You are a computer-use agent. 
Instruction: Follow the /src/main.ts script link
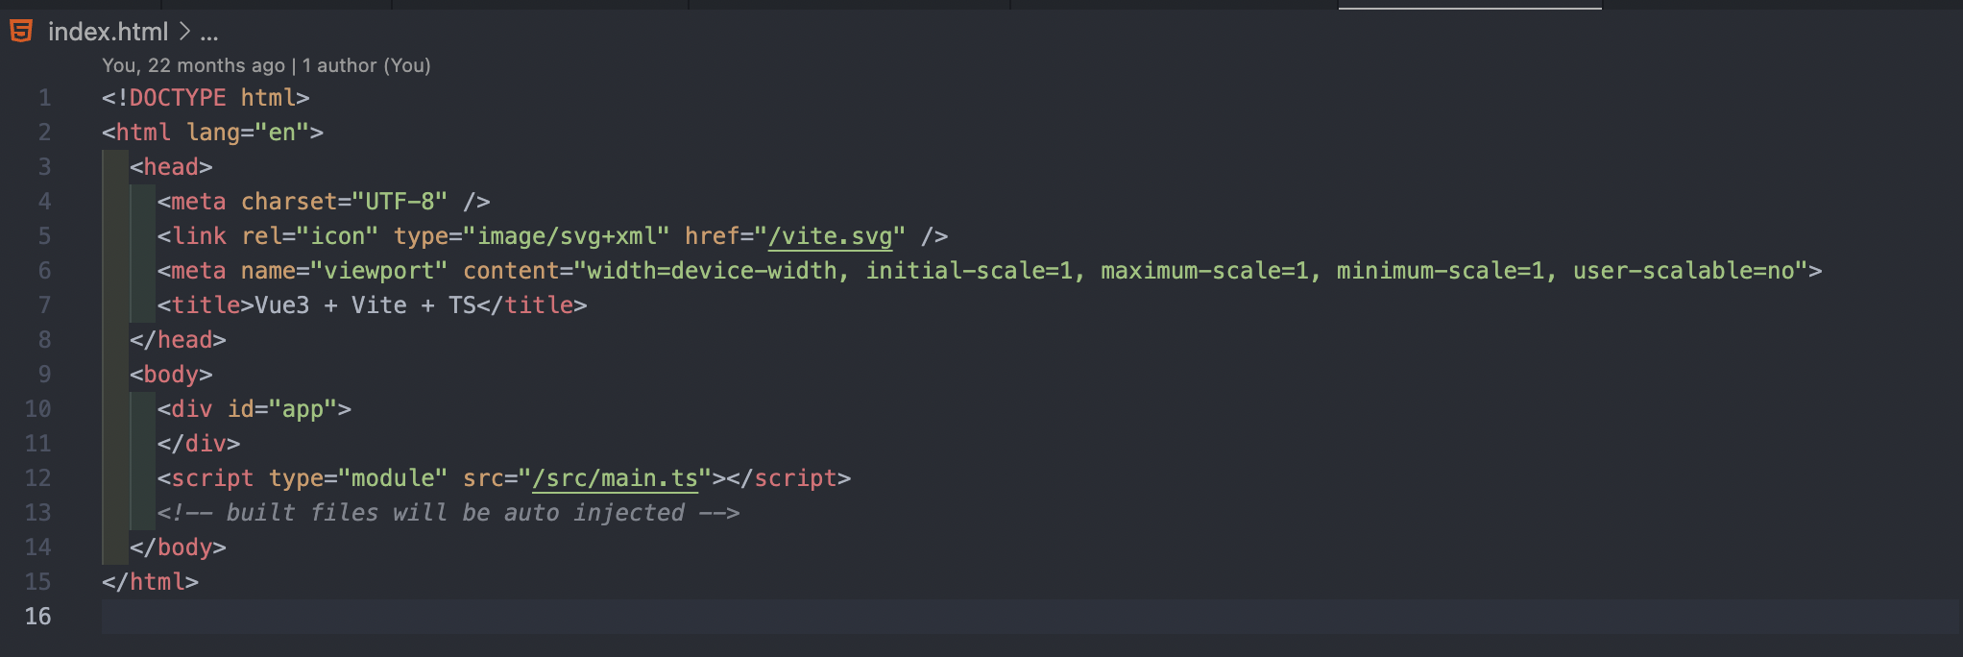point(615,478)
